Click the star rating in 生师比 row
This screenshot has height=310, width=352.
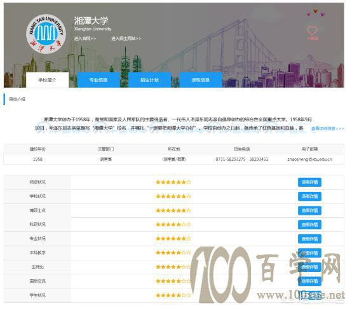[173, 267]
